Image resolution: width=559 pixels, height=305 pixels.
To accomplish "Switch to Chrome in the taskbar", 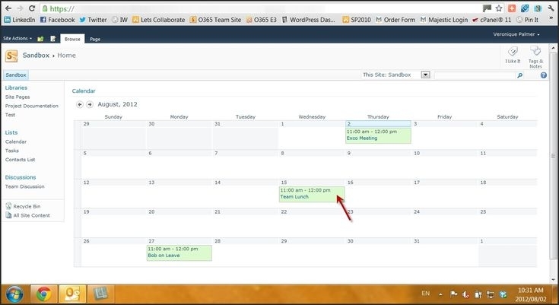I will coord(43,294).
